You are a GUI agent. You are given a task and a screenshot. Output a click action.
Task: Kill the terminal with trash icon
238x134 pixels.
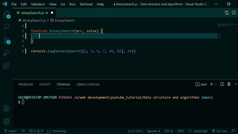(x=229, y=84)
